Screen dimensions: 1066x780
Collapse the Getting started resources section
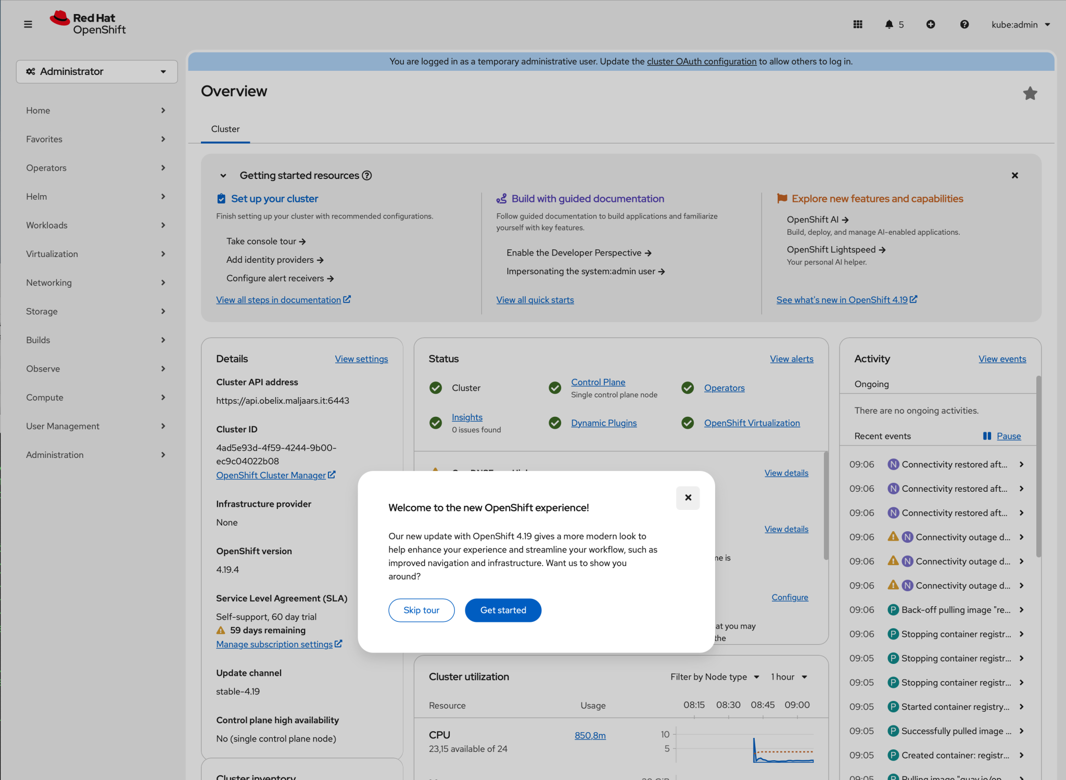pyautogui.click(x=223, y=175)
